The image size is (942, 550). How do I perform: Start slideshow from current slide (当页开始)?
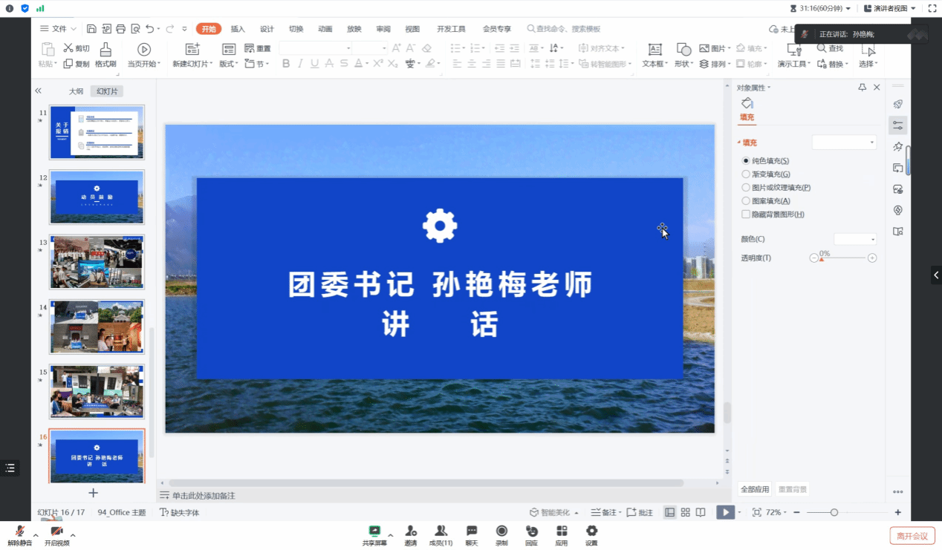(143, 50)
